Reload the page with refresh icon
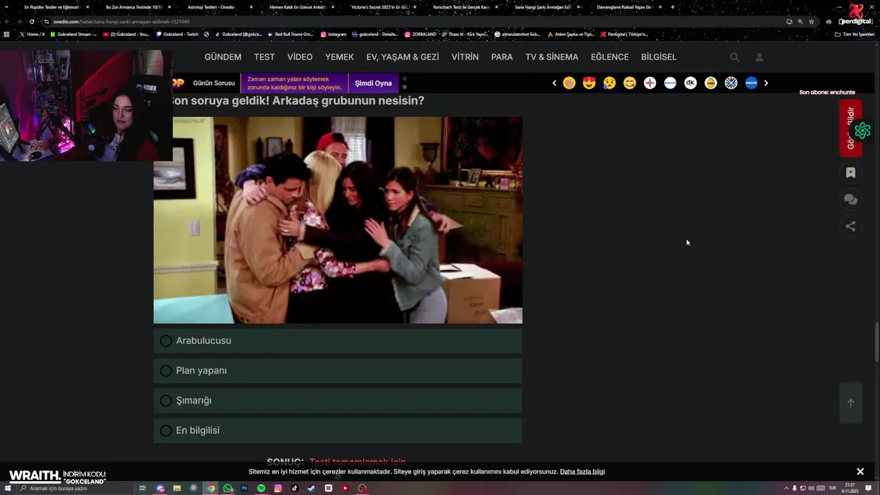Viewport: 880px width, 495px height. [32, 21]
